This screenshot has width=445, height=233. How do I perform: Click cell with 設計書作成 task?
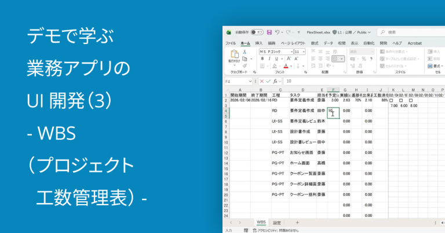(303, 132)
